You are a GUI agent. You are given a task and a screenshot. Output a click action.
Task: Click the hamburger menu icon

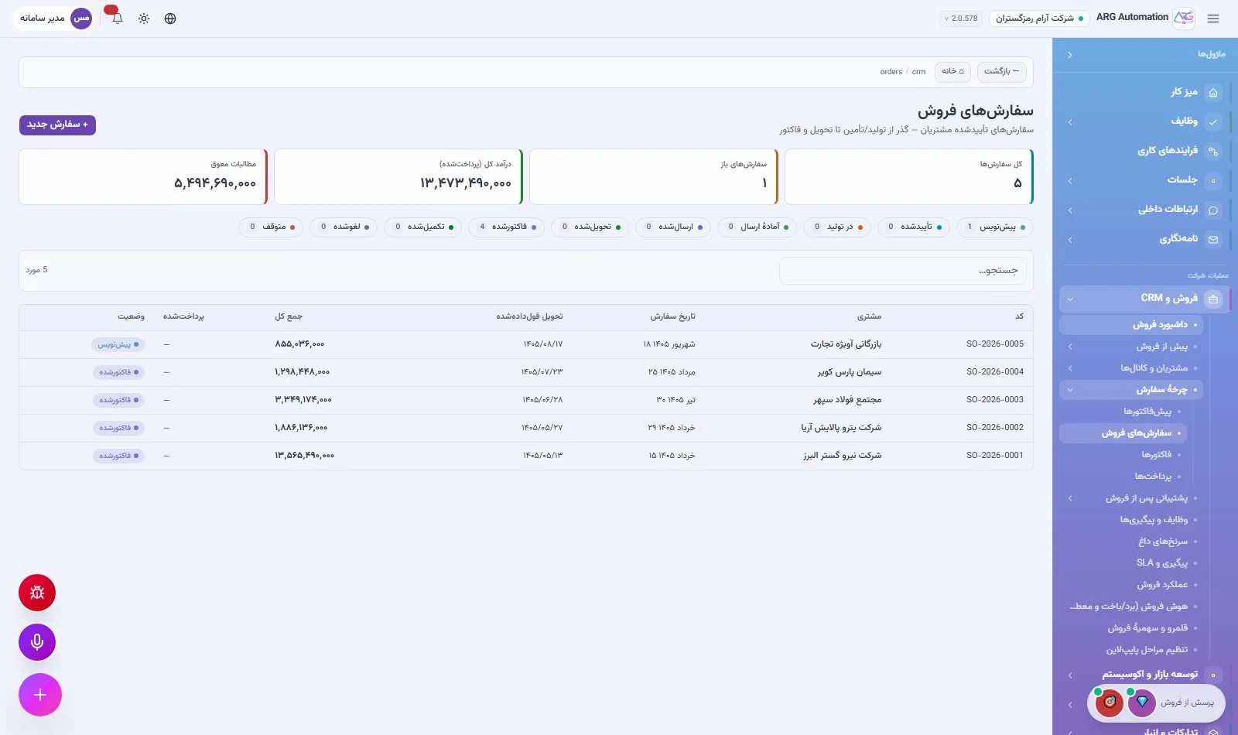(1213, 19)
